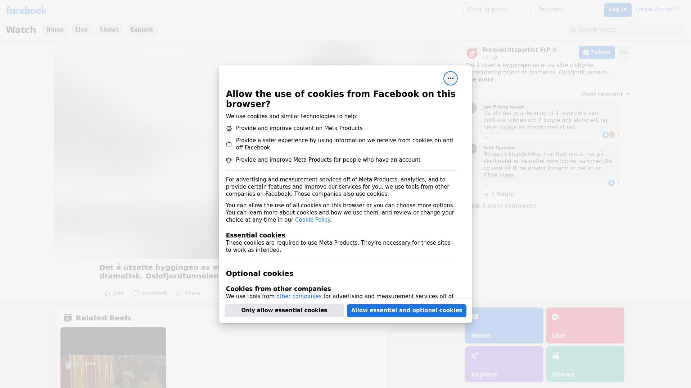Open Fremskrittspartiet FrP page name

point(516,50)
